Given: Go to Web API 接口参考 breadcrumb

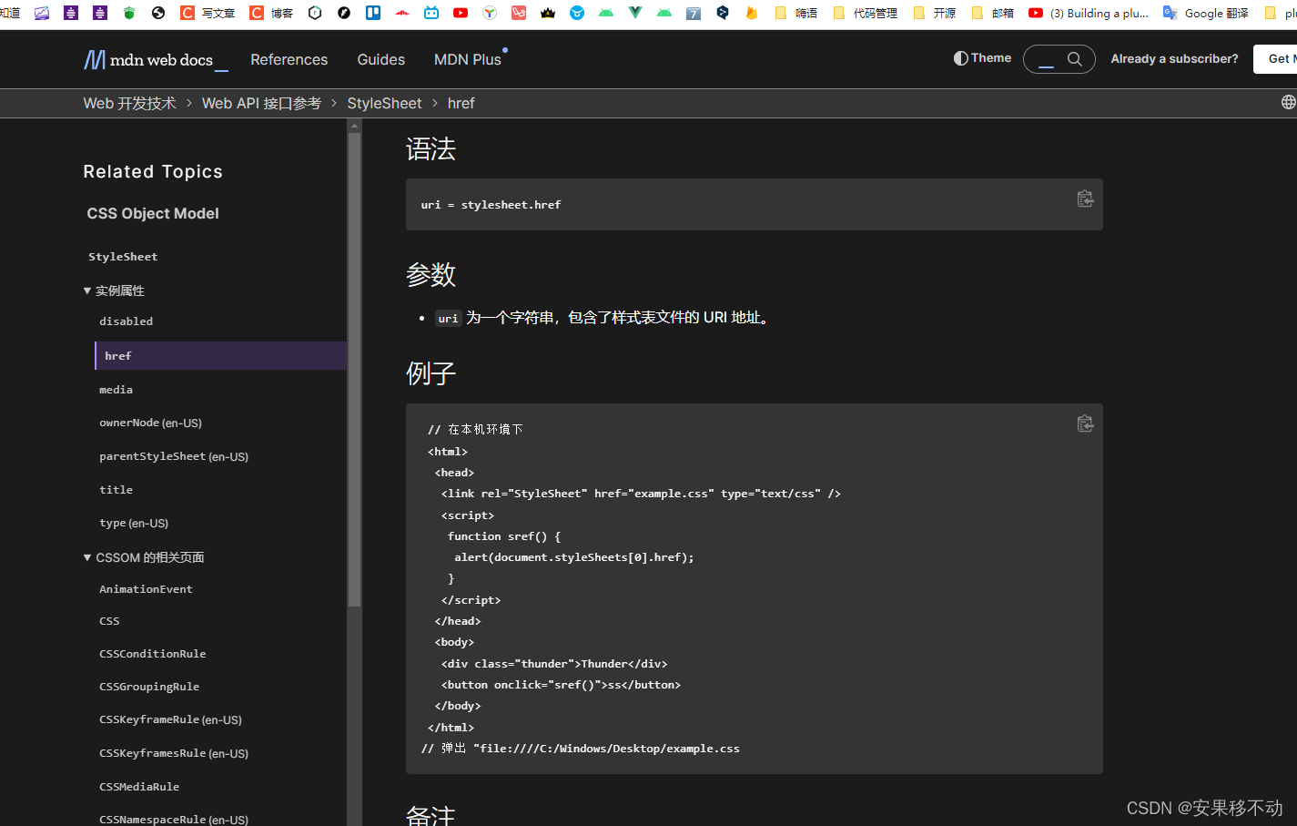Looking at the screenshot, I should point(261,103).
